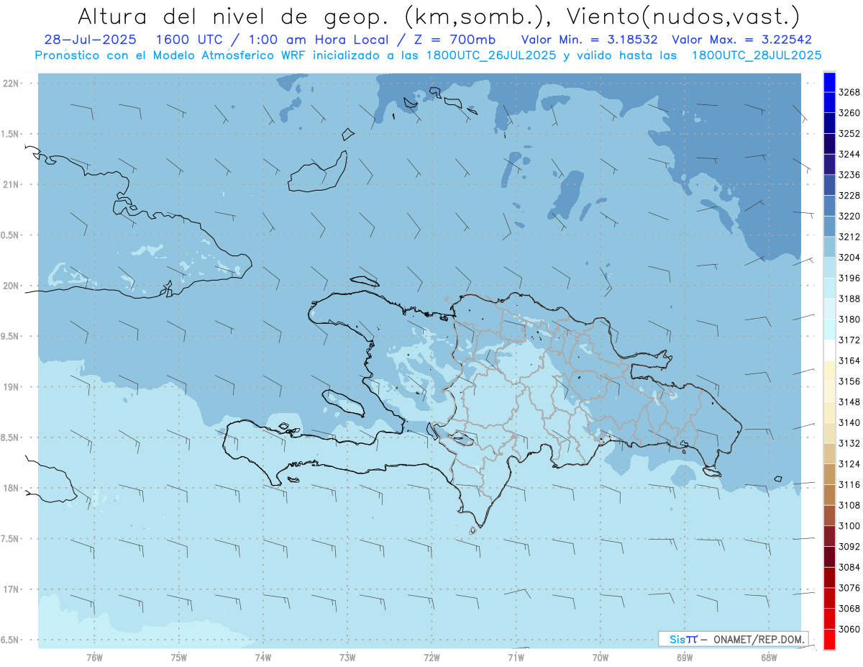Screen dimensions: 863x667
Task: Click the 'Valor Min. = 3.18532' text
Action: tap(589, 40)
